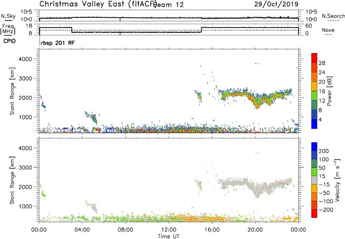The height and width of the screenshot is (239, 345).
Task: Click the 'Nave' legend label
Action: tap(328, 30)
